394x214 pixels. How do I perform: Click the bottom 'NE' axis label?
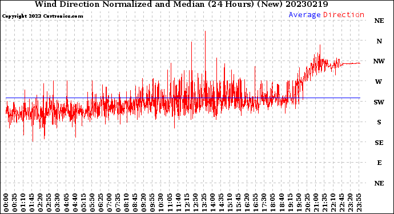click(x=379, y=183)
